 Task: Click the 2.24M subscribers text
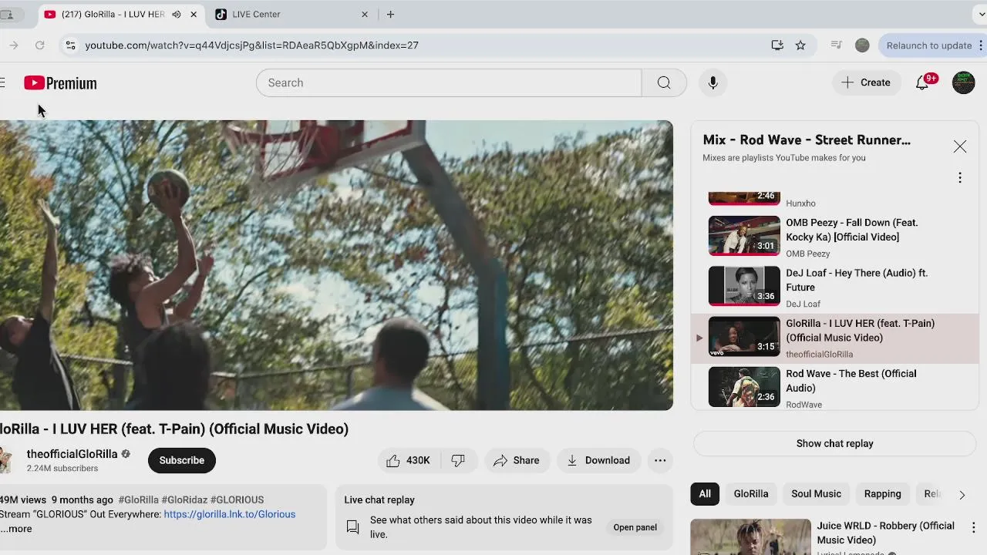(62, 469)
